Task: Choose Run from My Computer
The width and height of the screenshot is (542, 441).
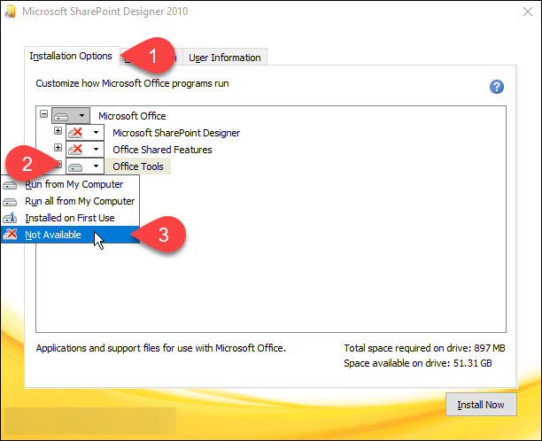Action: coord(70,184)
